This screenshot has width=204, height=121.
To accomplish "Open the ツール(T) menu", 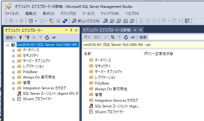I will 88,14.
